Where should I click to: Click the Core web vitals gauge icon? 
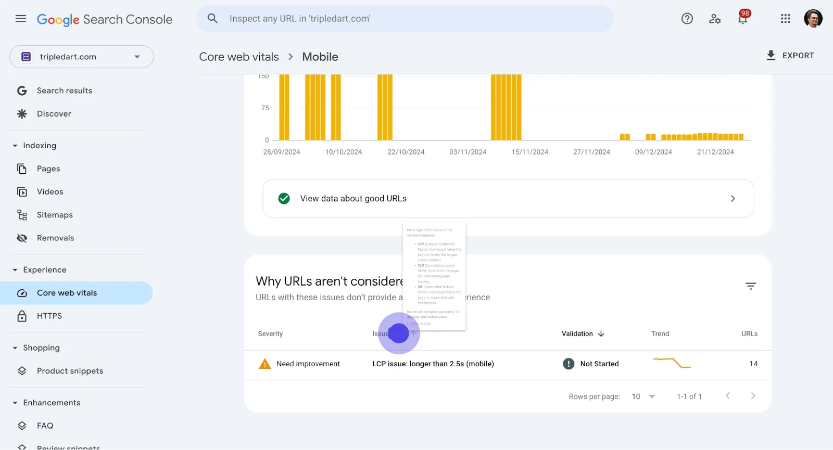[x=22, y=293]
